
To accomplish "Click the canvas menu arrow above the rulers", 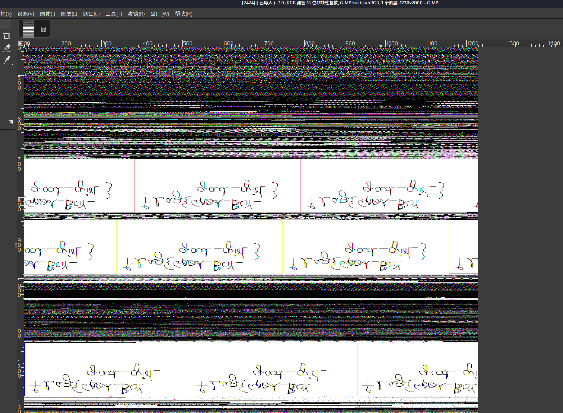I will click(x=21, y=43).
